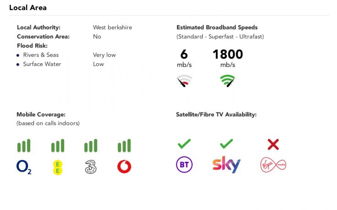
Task: Click the signal bars above O2
Action: click(24, 146)
